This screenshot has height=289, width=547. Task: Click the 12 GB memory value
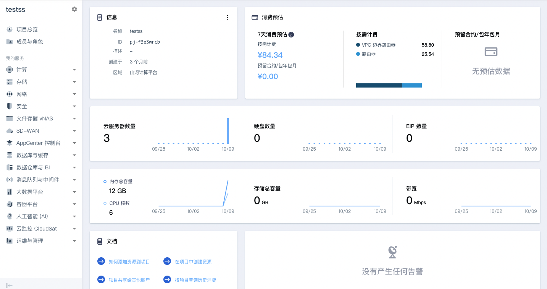point(118,191)
